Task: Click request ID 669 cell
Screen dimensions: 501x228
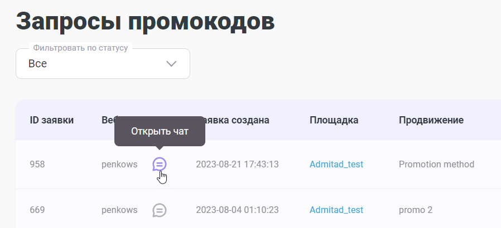Action: pyautogui.click(x=37, y=210)
